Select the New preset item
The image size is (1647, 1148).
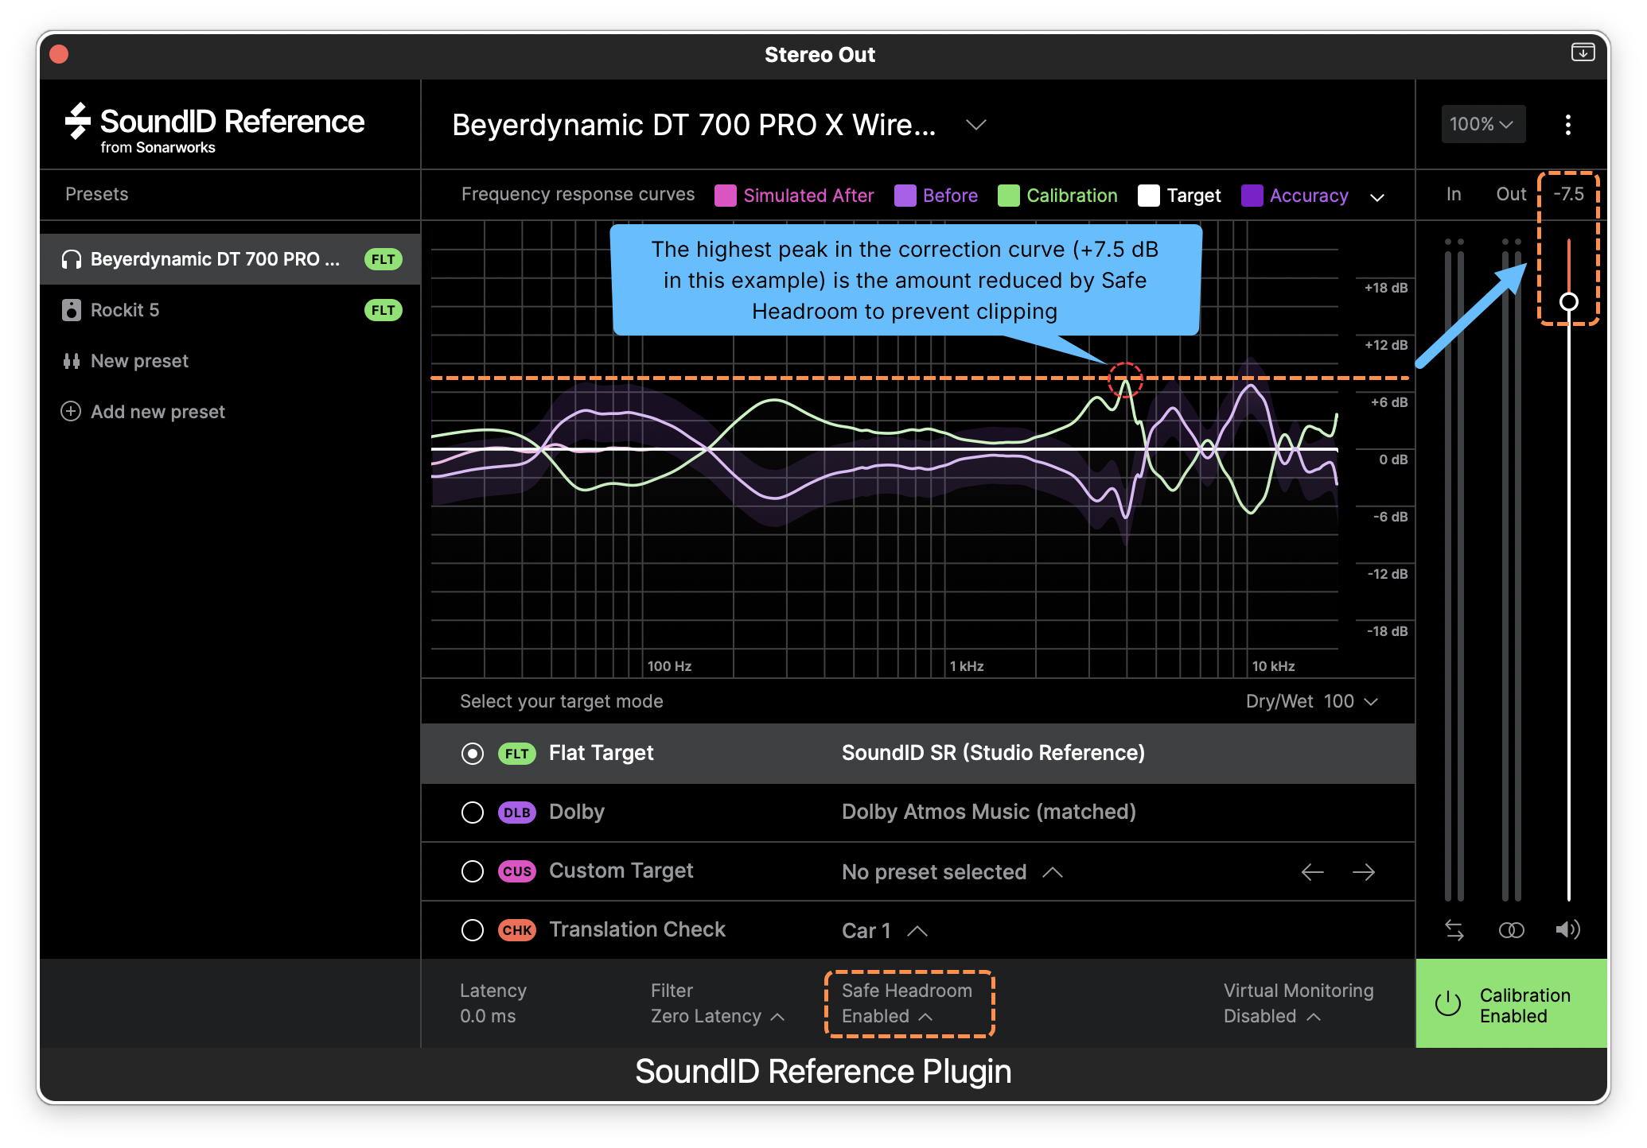139,361
